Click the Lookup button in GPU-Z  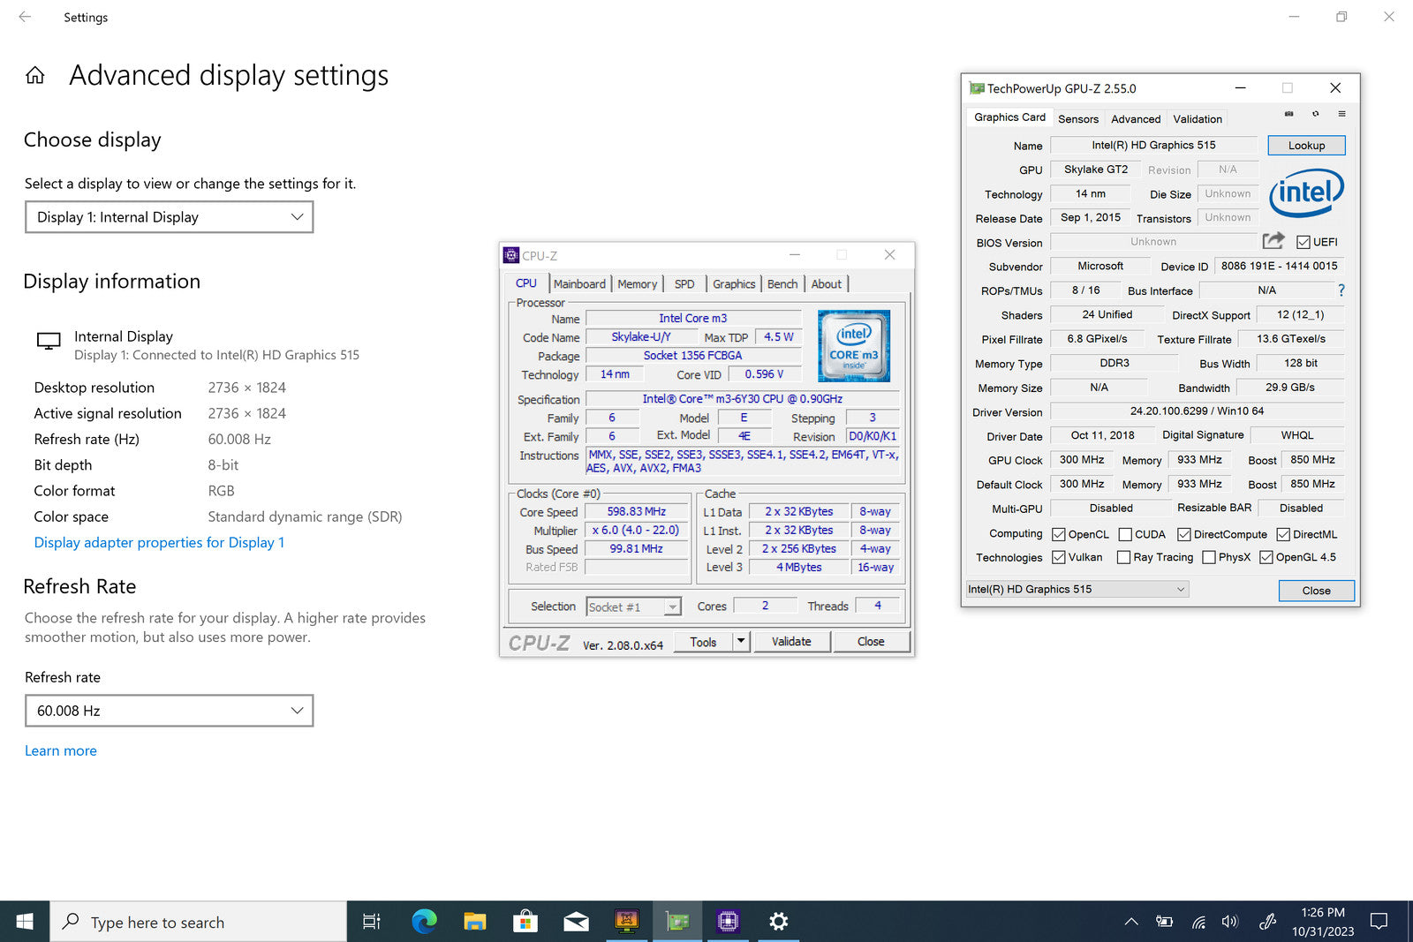(x=1306, y=146)
